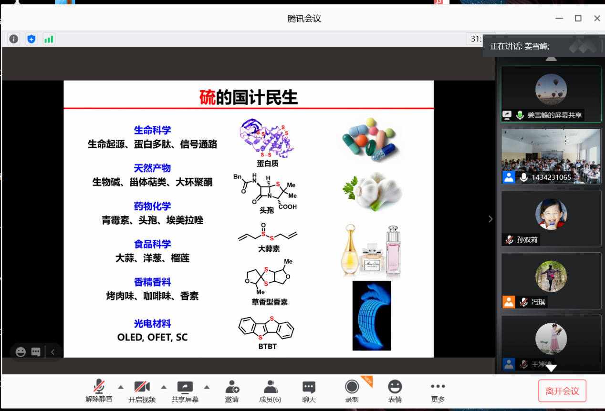Image resolution: width=605 pixels, height=411 pixels.
Task: Expand the arrow next to 解除静音
Action: [x=121, y=387]
